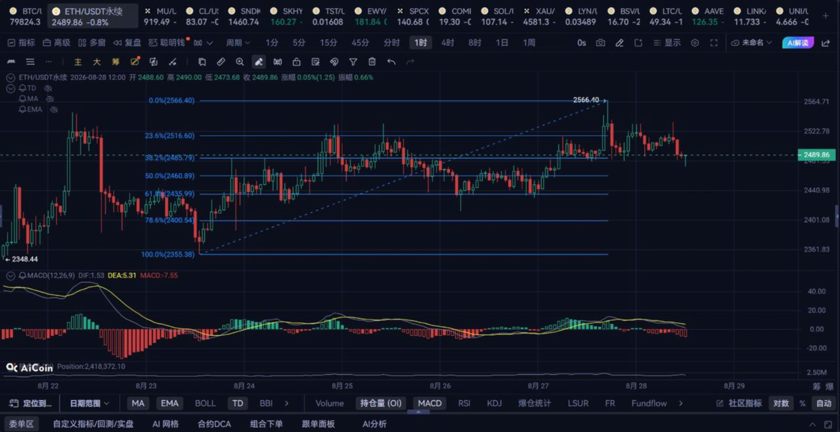Enter fullscreen chart mode

[x=714, y=43]
